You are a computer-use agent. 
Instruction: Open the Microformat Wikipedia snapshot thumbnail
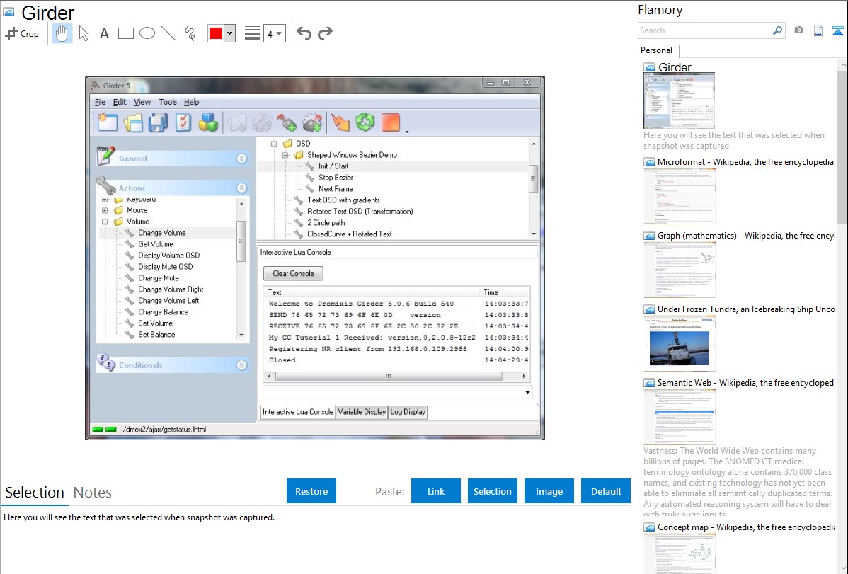tap(680, 196)
